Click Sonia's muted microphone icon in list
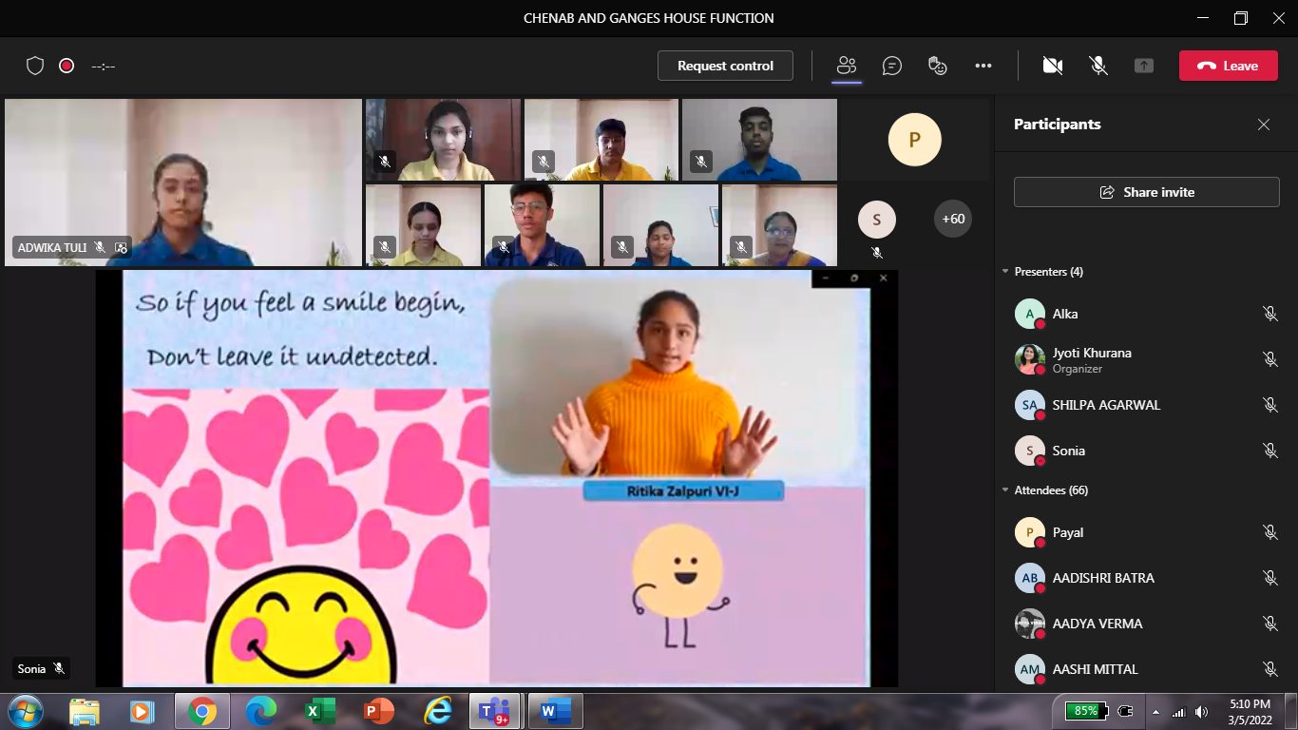This screenshot has height=730, width=1298. point(1269,451)
